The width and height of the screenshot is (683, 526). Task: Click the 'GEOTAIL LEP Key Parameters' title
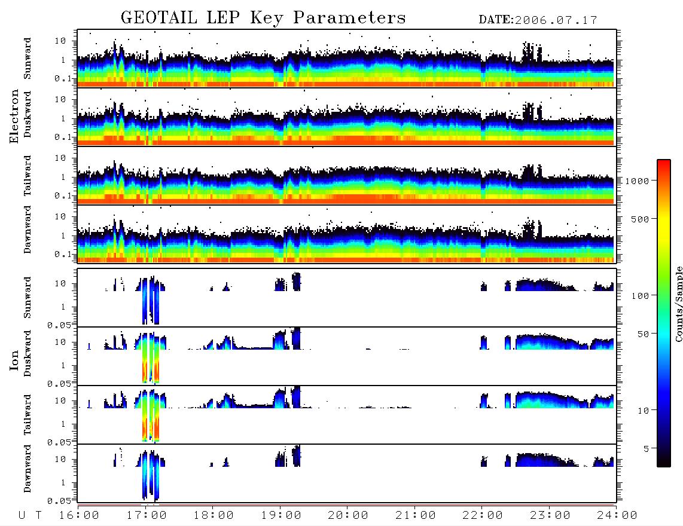click(263, 18)
